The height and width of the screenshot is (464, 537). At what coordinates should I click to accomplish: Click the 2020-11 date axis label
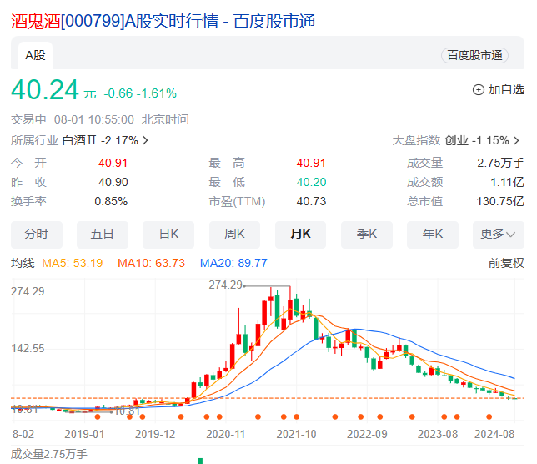point(226,434)
